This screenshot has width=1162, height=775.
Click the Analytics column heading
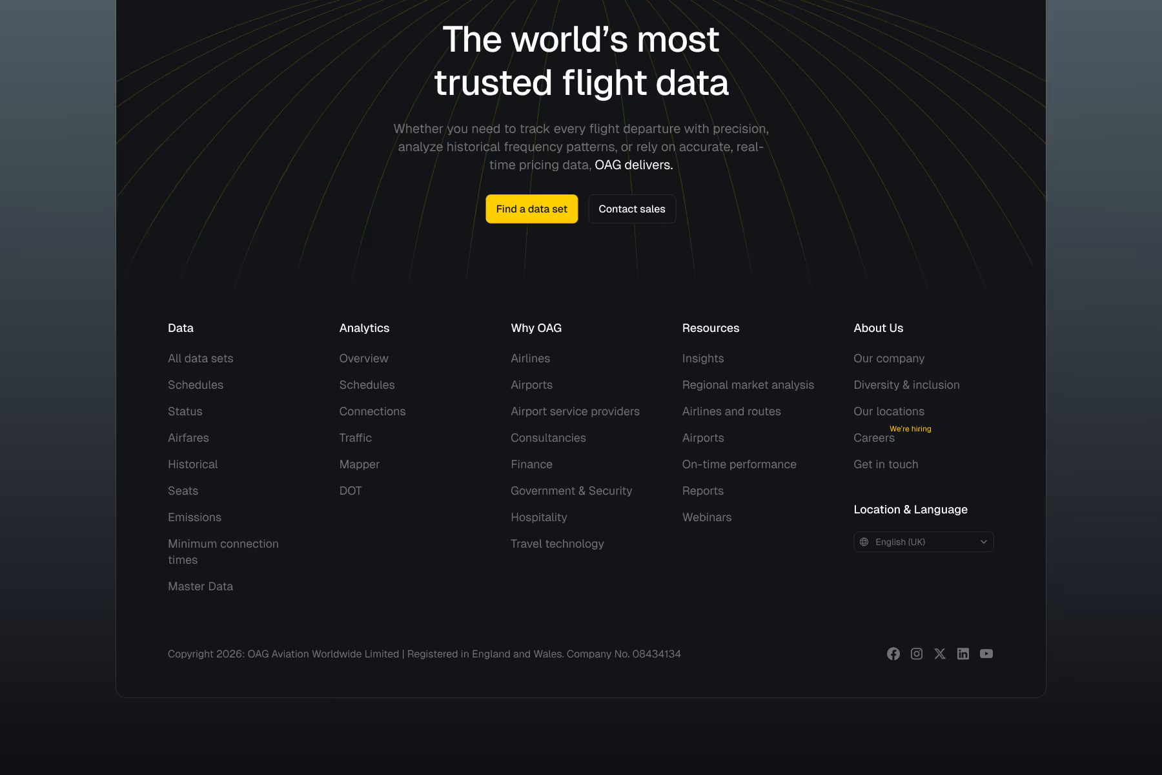pyautogui.click(x=365, y=328)
